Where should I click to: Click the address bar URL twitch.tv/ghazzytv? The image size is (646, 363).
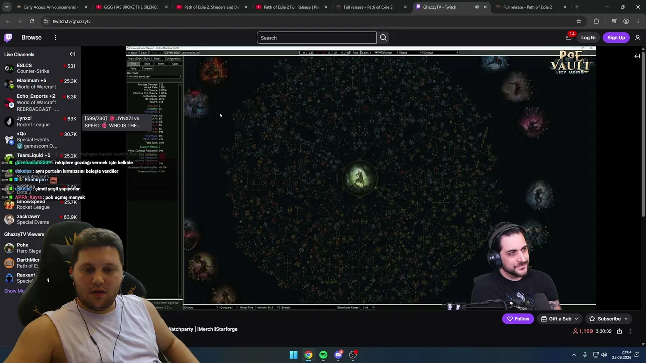[72, 21]
